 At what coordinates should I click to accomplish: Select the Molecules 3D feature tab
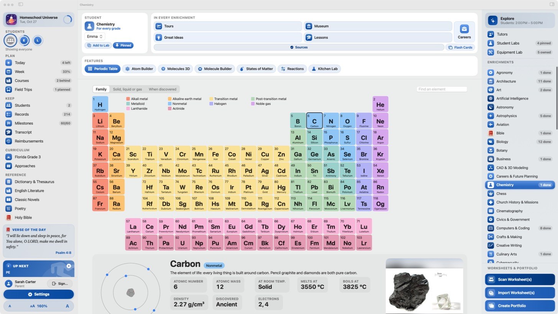point(175,69)
